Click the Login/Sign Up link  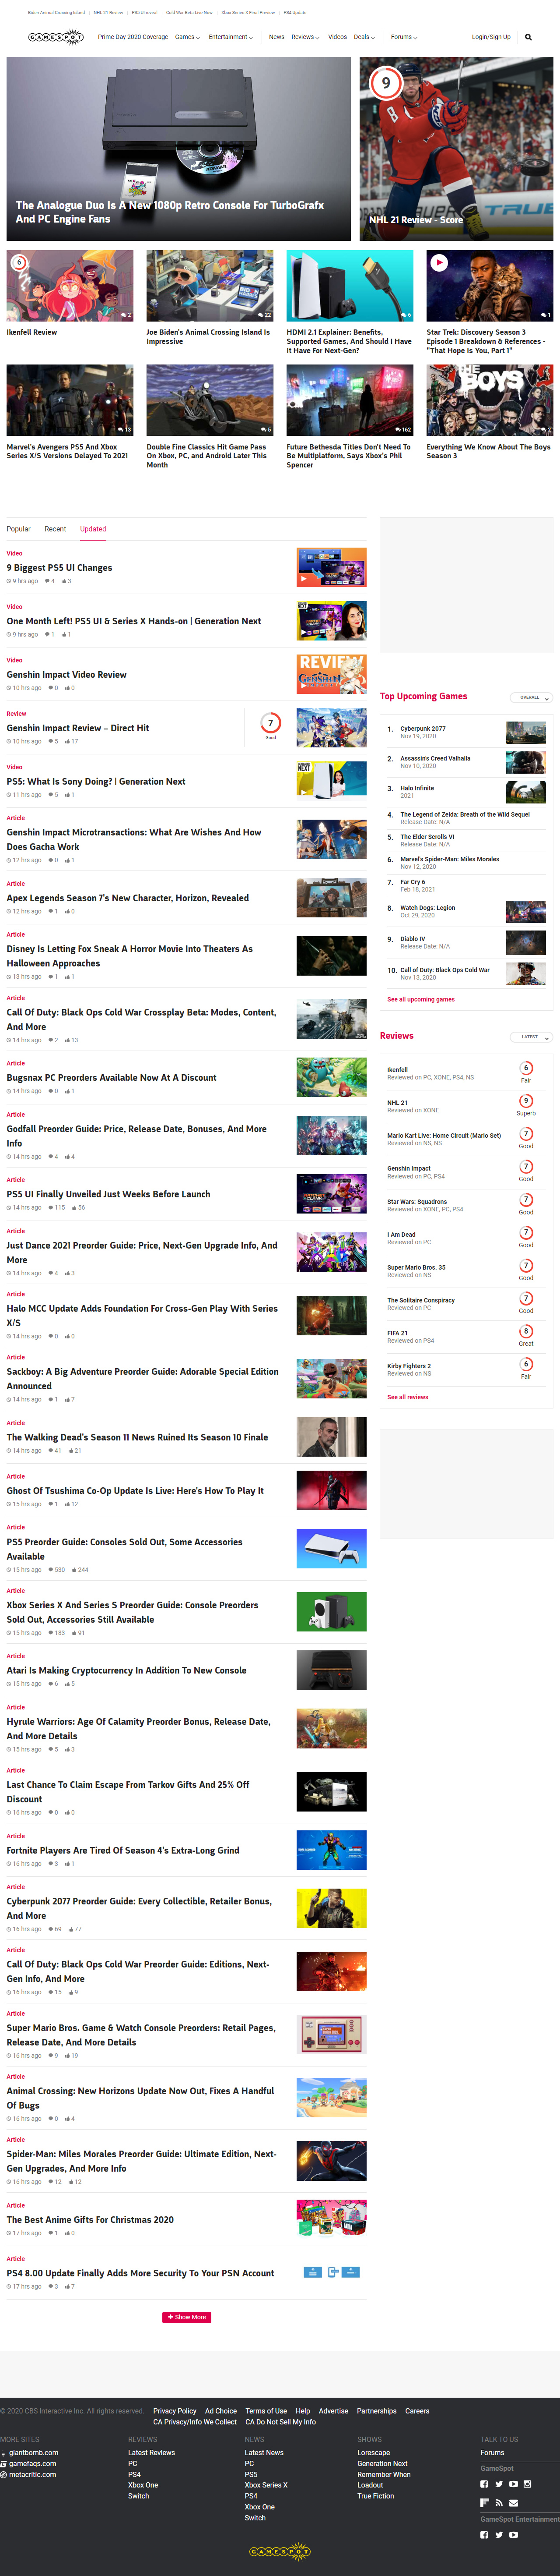[x=491, y=37]
